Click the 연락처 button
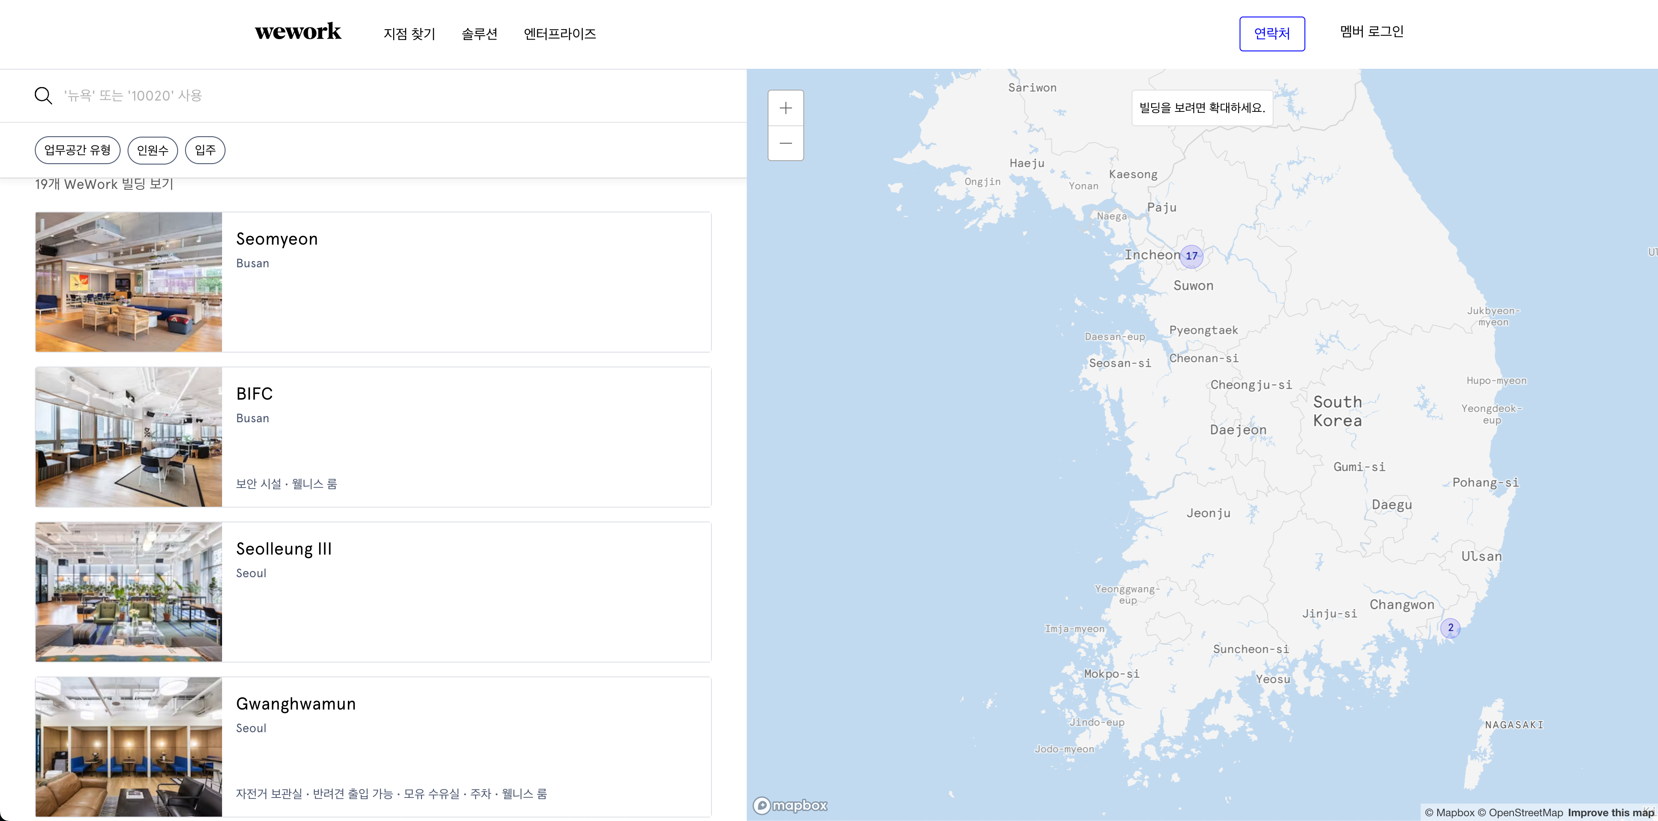This screenshot has width=1658, height=821. click(1271, 34)
